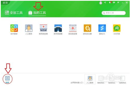Open the feedback message icon in the title bar
This screenshot has height=94, width=131.
[114, 3]
